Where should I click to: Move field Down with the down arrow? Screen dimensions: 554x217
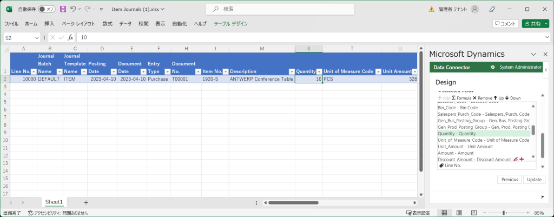pos(513,98)
